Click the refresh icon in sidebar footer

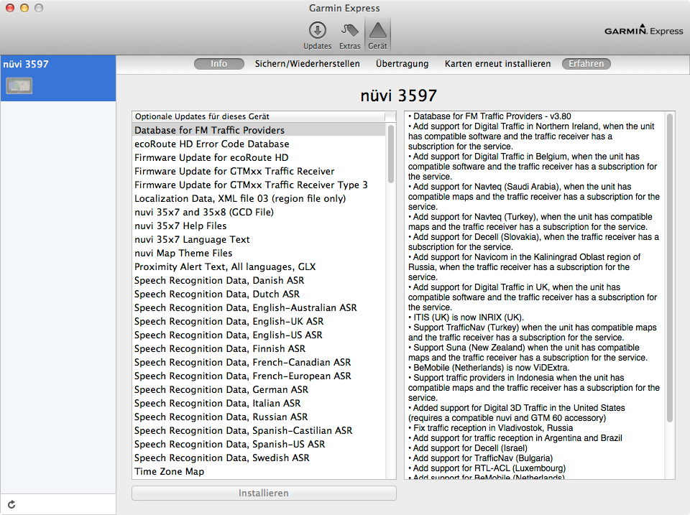click(11, 505)
